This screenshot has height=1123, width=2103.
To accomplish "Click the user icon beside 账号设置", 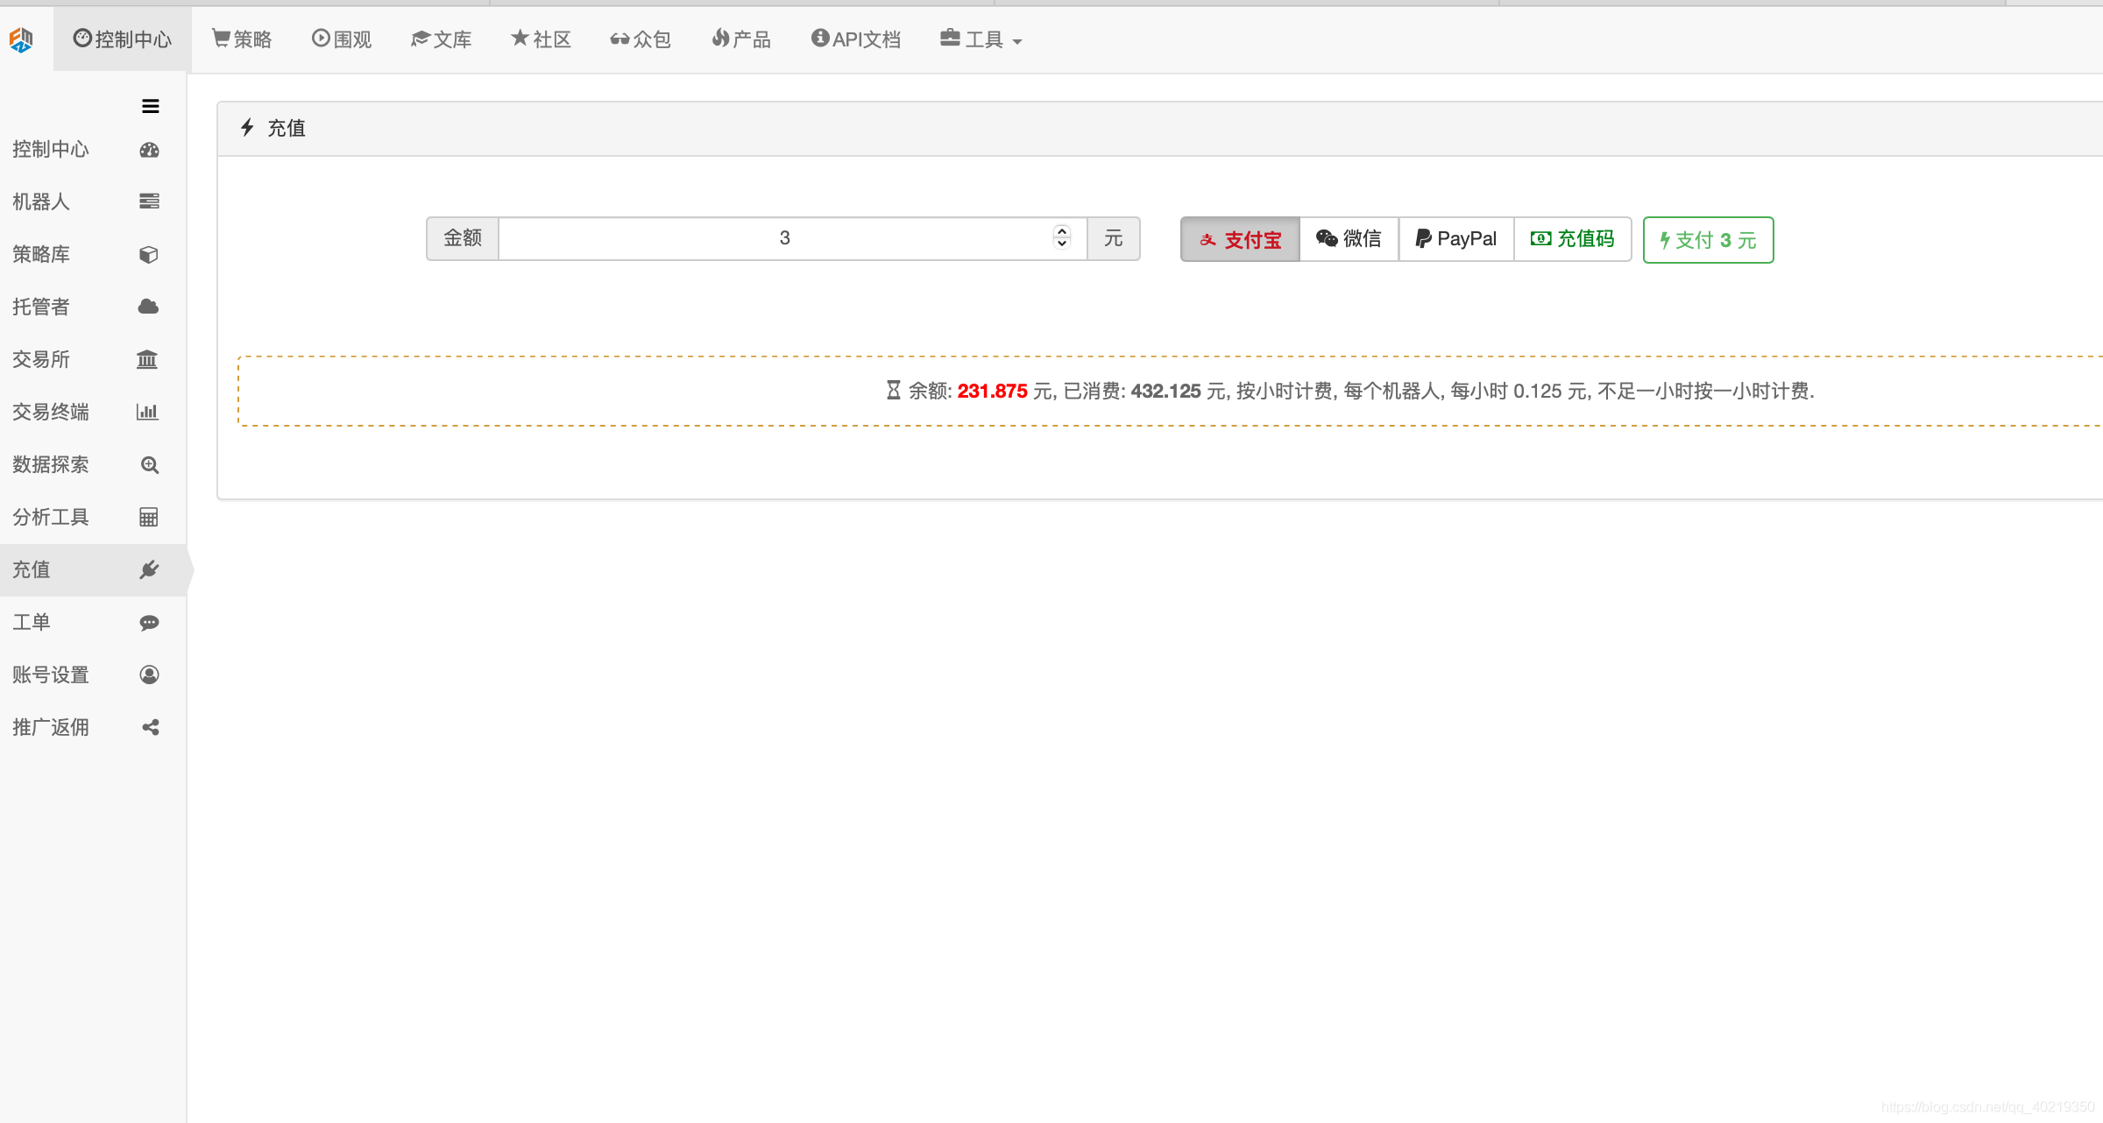I will pos(149,675).
